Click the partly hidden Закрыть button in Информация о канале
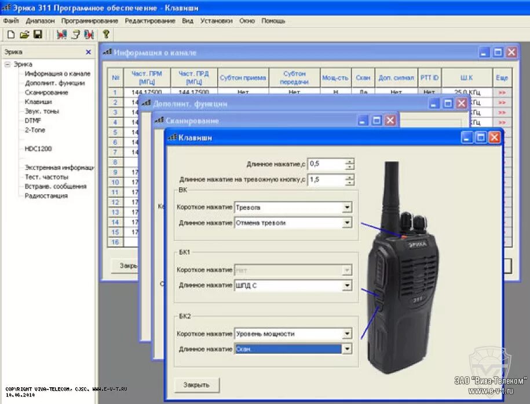The height and width of the screenshot is (404, 530). point(125,266)
